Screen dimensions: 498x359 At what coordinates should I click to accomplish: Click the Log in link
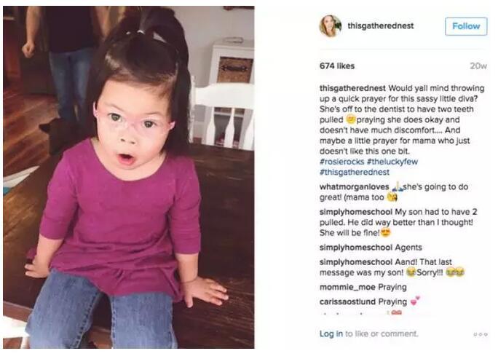click(x=331, y=334)
